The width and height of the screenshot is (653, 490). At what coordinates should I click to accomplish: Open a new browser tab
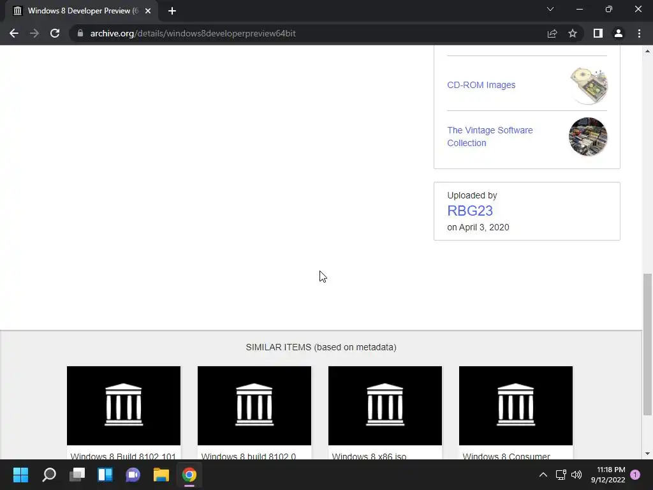coord(172,11)
